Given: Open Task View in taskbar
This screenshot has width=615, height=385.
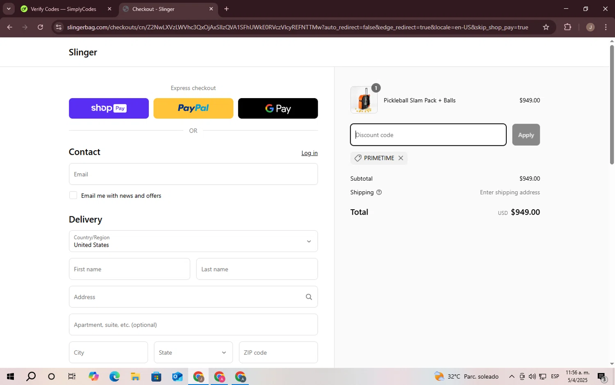Looking at the screenshot, I should point(72,376).
